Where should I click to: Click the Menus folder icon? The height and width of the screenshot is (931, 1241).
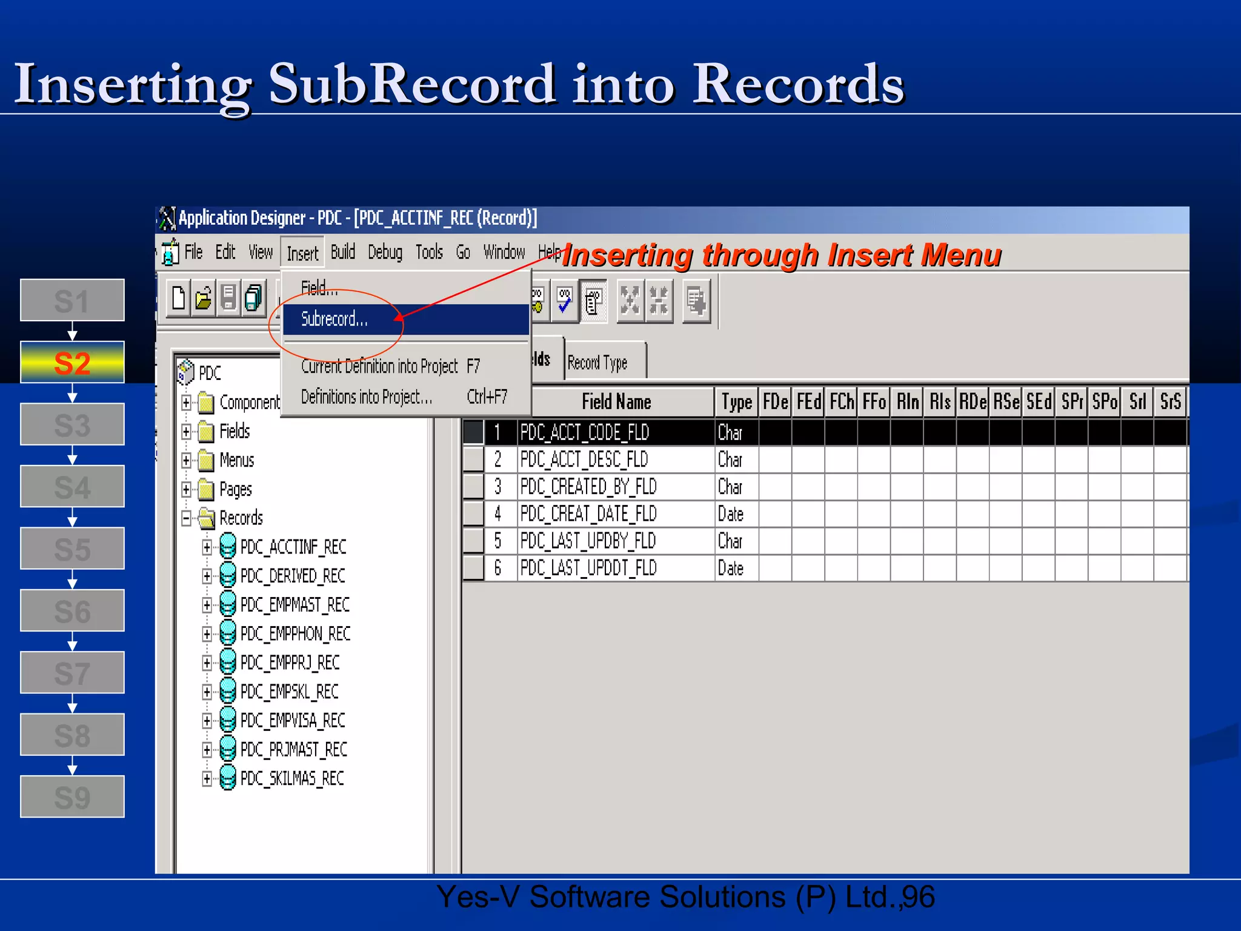207,461
